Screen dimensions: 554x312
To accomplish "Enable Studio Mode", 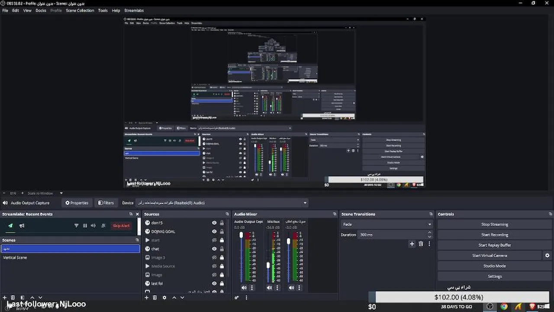I will [x=495, y=266].
